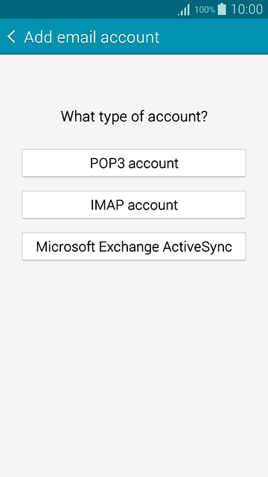
Task: Tap the back arrow in header
Action: click(11, 37)
